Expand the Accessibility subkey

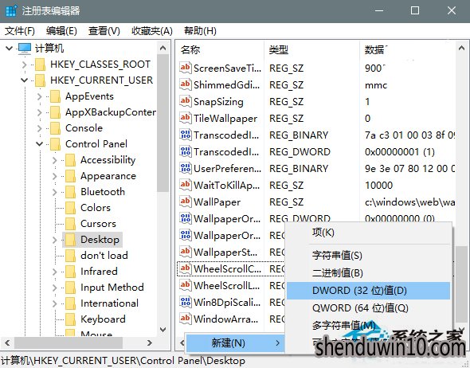54,160
